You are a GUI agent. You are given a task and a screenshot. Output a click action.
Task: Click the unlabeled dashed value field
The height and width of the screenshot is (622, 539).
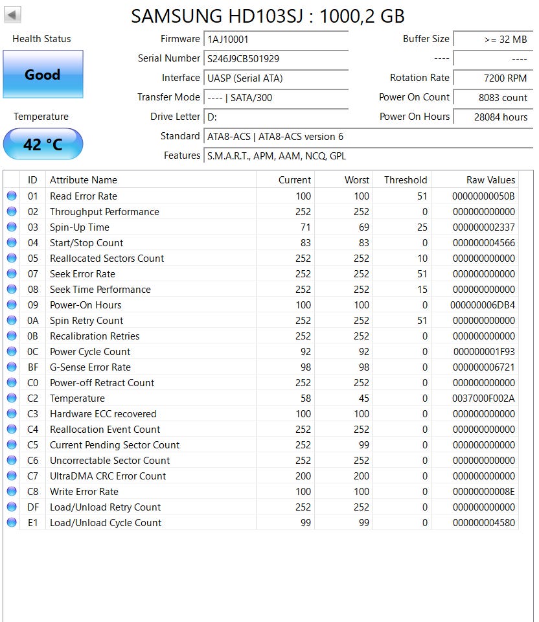coord(494,59)
